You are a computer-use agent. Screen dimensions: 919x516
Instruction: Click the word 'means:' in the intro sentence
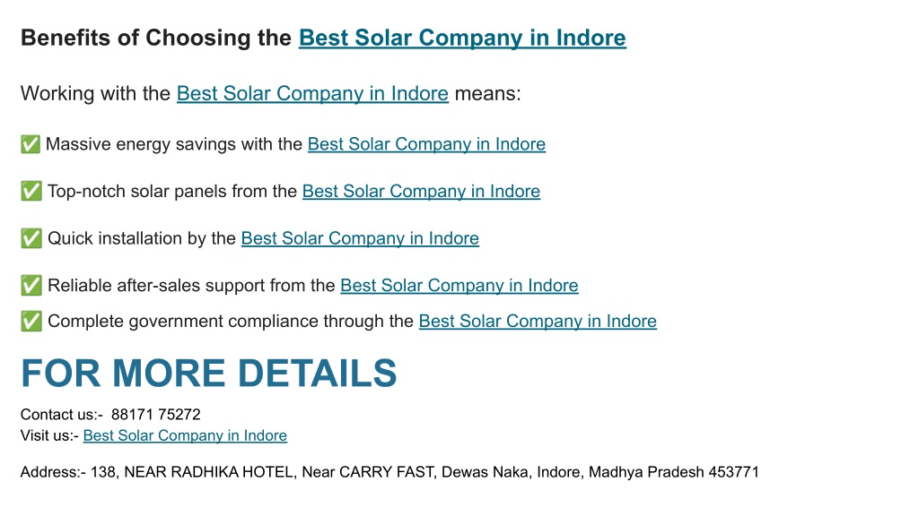pyautogui.click(x=487, y=93)
